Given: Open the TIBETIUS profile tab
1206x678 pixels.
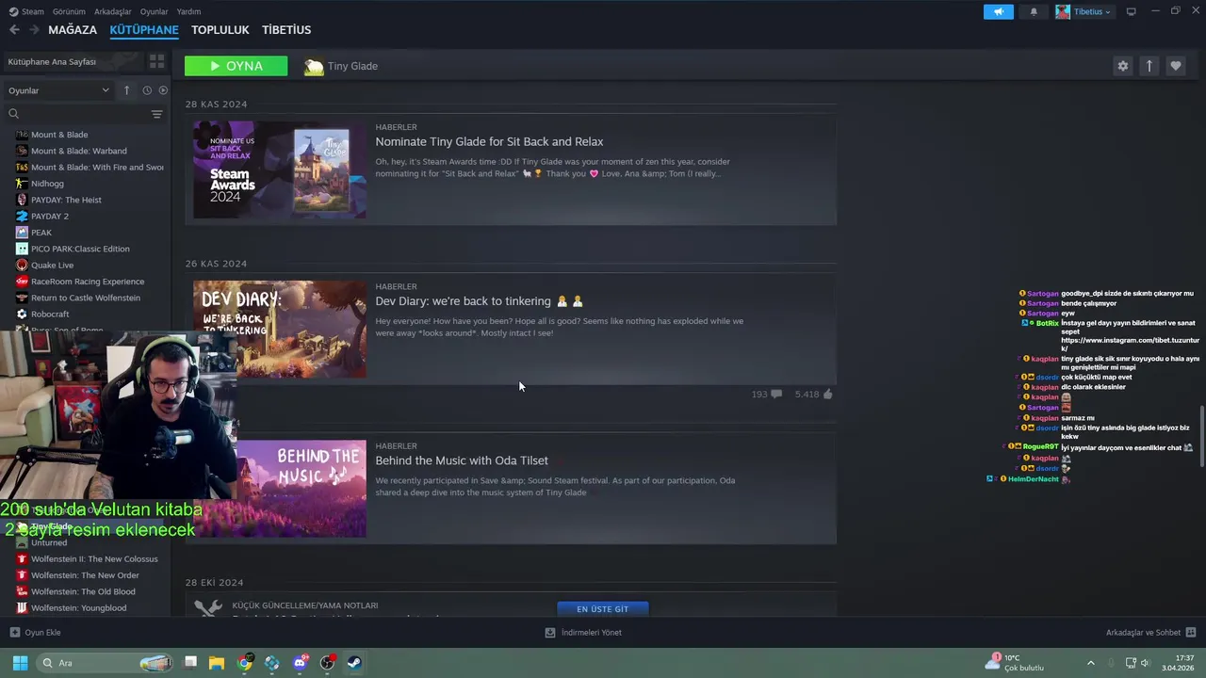Looking at the screenshot, I should pyautogui.click(x=286, y=30).
